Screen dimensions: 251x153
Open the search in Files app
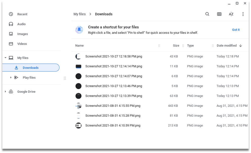[207, 14]
